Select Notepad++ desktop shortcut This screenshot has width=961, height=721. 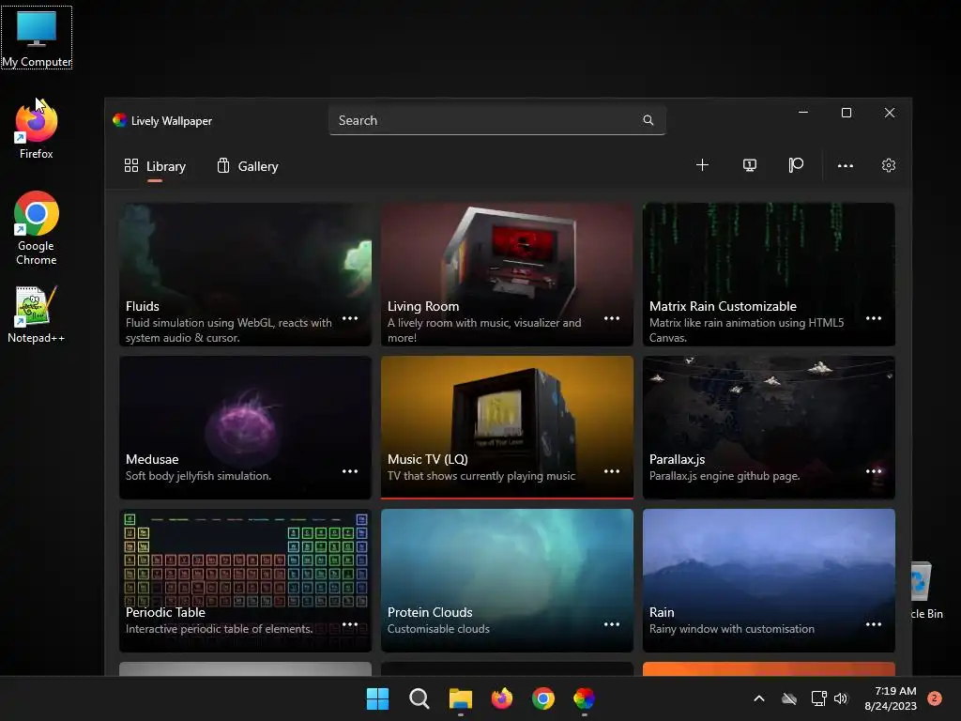tap(37, 314)
